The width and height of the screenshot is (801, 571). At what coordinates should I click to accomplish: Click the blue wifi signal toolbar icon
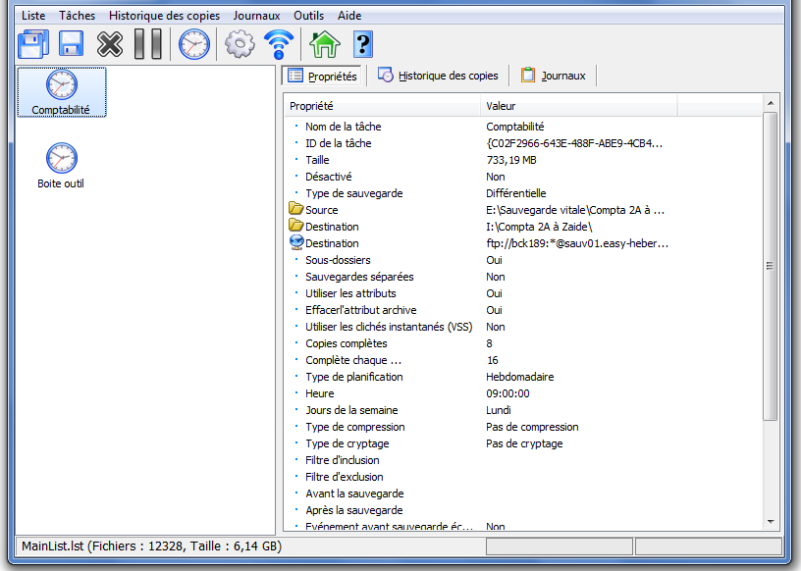(279, 44)
